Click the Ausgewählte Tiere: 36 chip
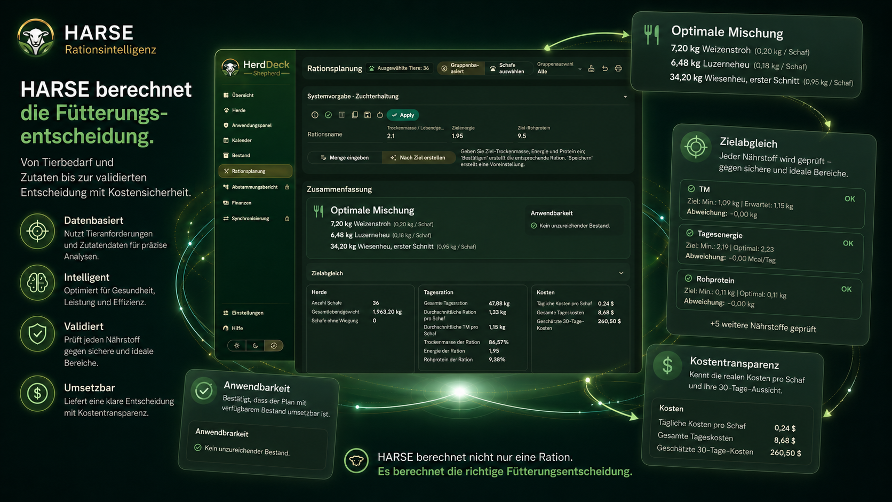Screen dimensions: 892x502 pyautogui.click(x=399, y=68)
